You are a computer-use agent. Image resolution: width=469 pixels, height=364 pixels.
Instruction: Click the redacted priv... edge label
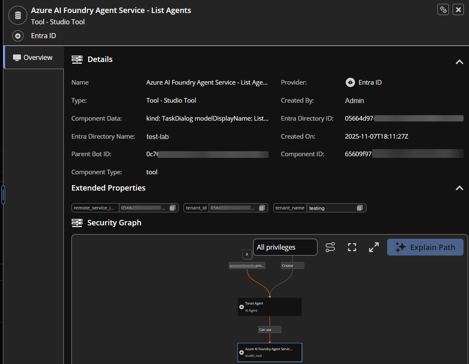click(247, 266)
